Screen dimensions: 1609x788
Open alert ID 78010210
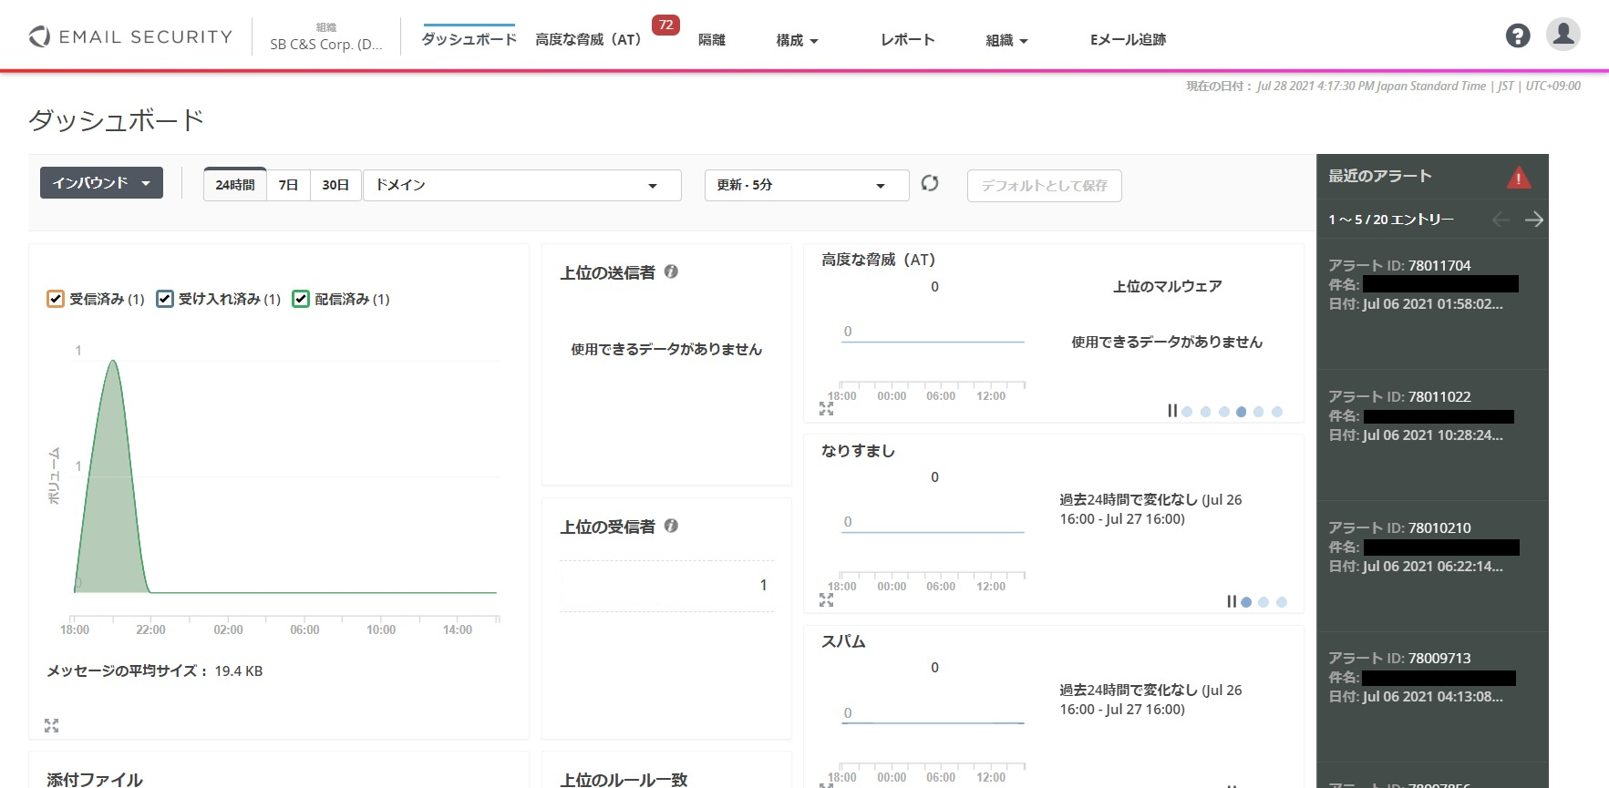coord(1439,527)
